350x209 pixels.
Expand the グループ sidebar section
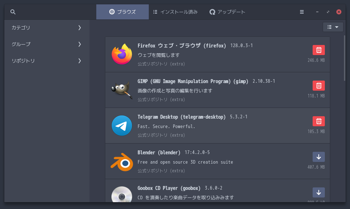47,44
